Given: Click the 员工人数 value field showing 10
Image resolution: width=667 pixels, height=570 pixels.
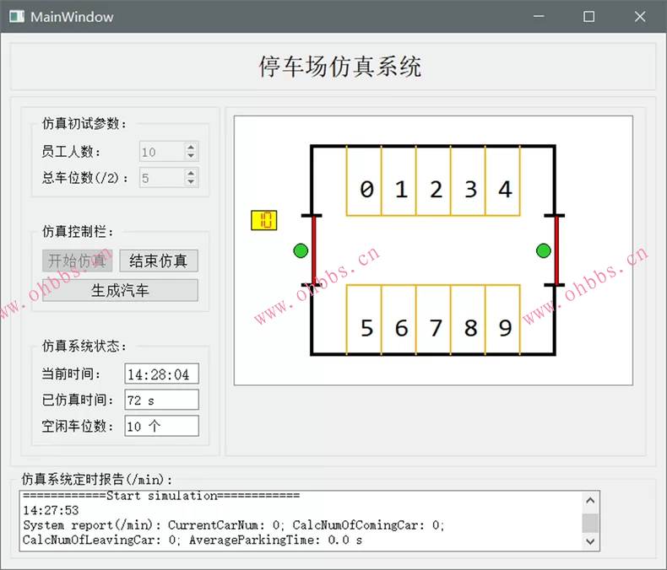Looking at the screenshot, I should [162, 152].
